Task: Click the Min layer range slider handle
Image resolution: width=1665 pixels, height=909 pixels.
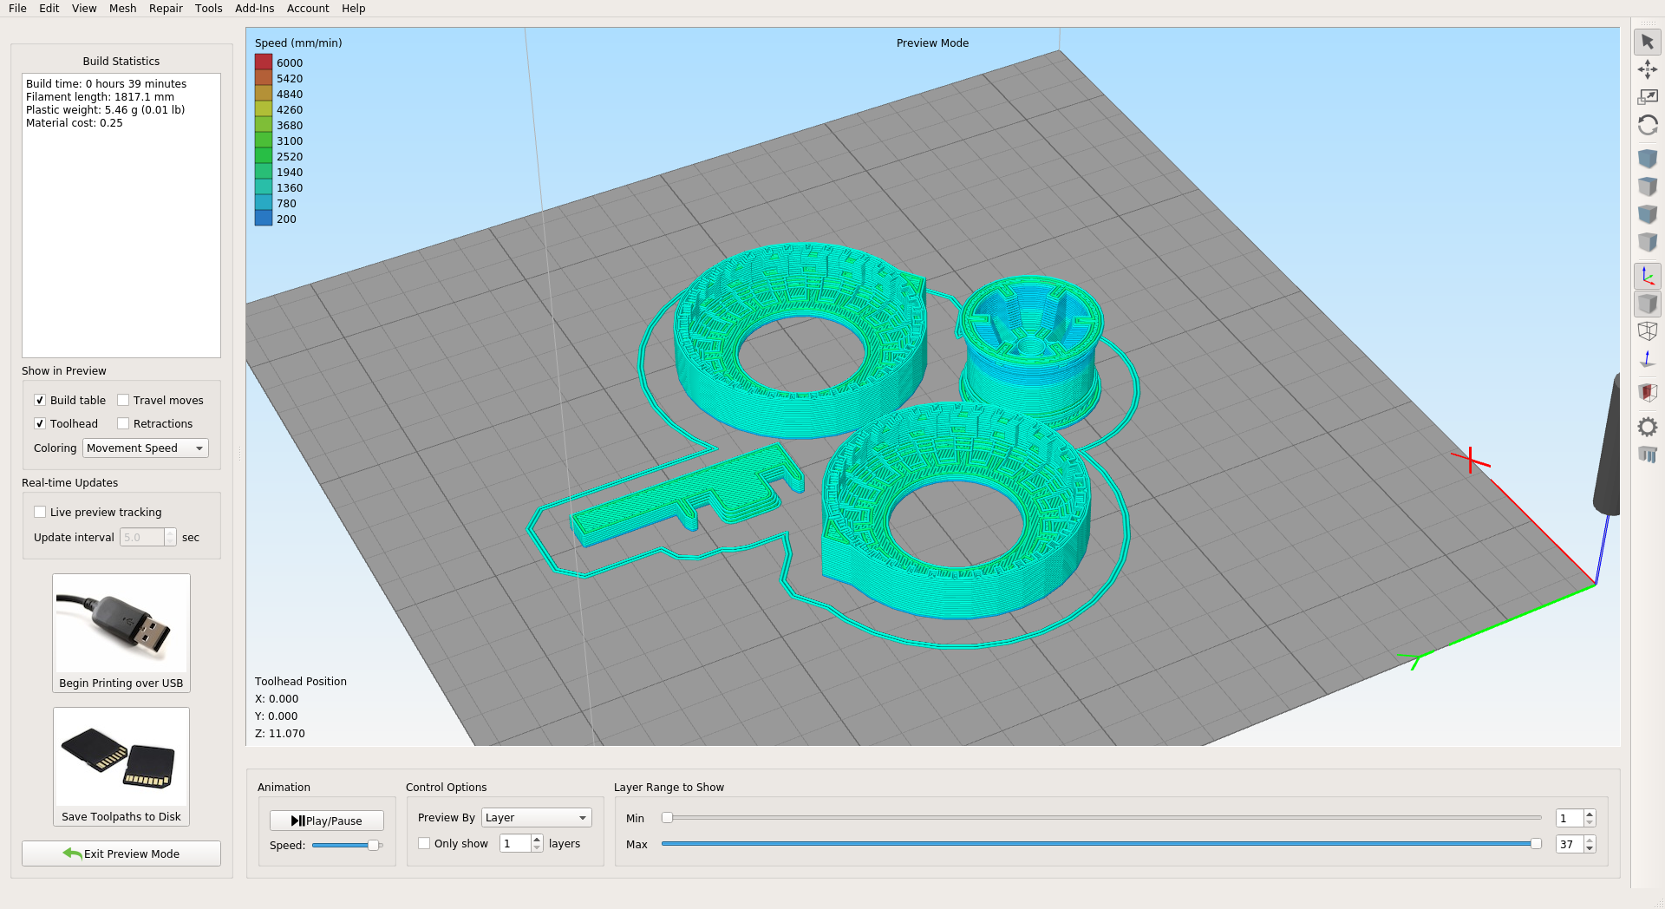Action: point(667,817)
